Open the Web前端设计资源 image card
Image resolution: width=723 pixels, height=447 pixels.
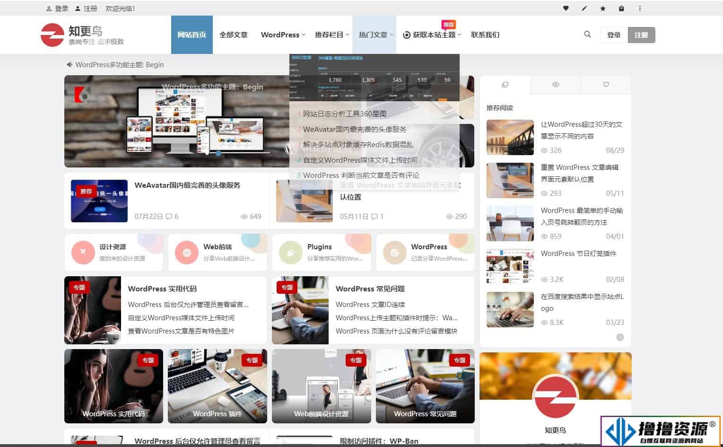321,386
